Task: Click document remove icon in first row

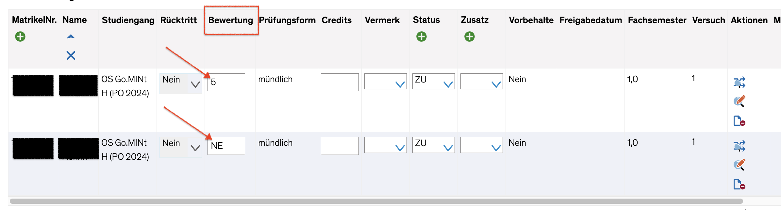Action: 739,121
